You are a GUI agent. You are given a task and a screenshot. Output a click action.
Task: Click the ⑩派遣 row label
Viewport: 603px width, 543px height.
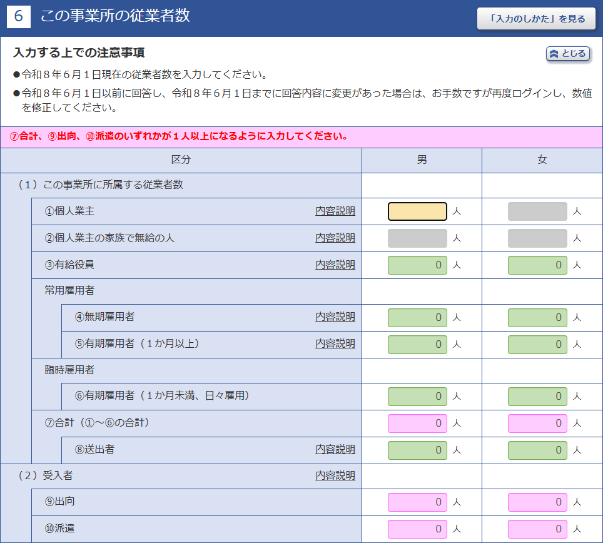pos(59,529)
